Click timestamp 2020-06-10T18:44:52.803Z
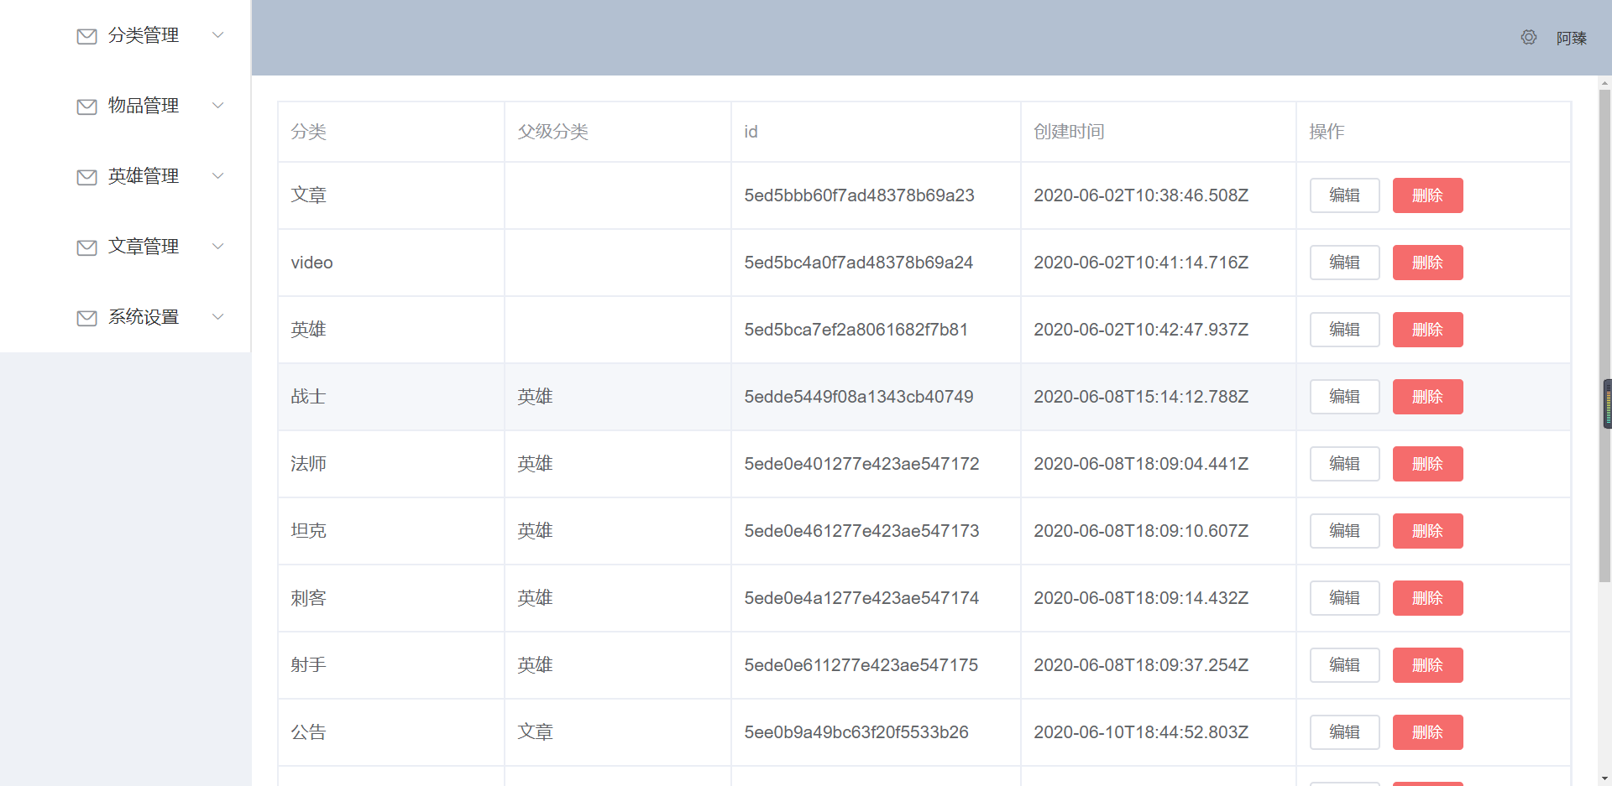 (x=1141, y=732)
